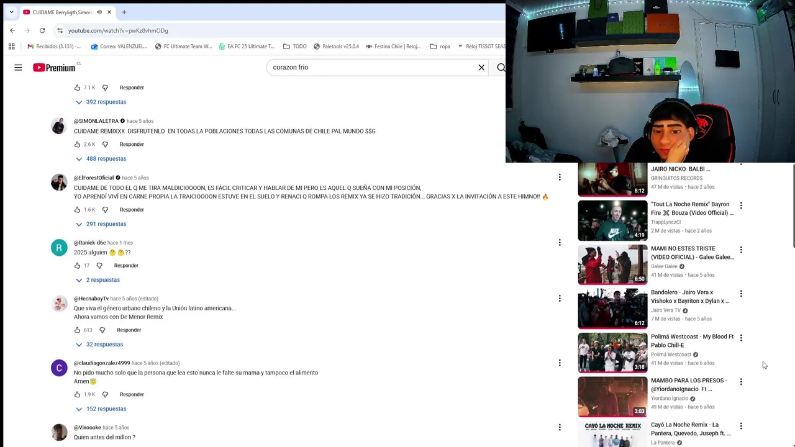Open a new browser tab
Viewport: 795px width, 447px height.
[124, 12]
